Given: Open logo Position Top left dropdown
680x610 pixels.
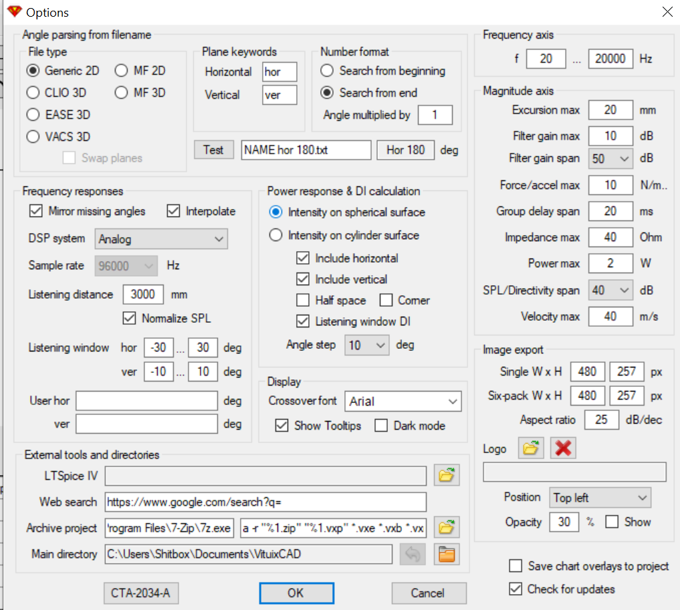Looking at the screenshot, I should (600, 498).
